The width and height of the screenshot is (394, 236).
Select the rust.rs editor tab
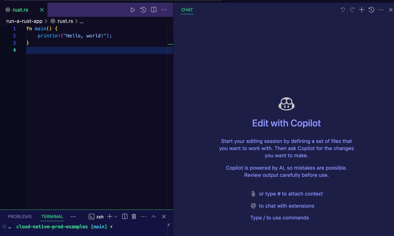tap(20, 10)
